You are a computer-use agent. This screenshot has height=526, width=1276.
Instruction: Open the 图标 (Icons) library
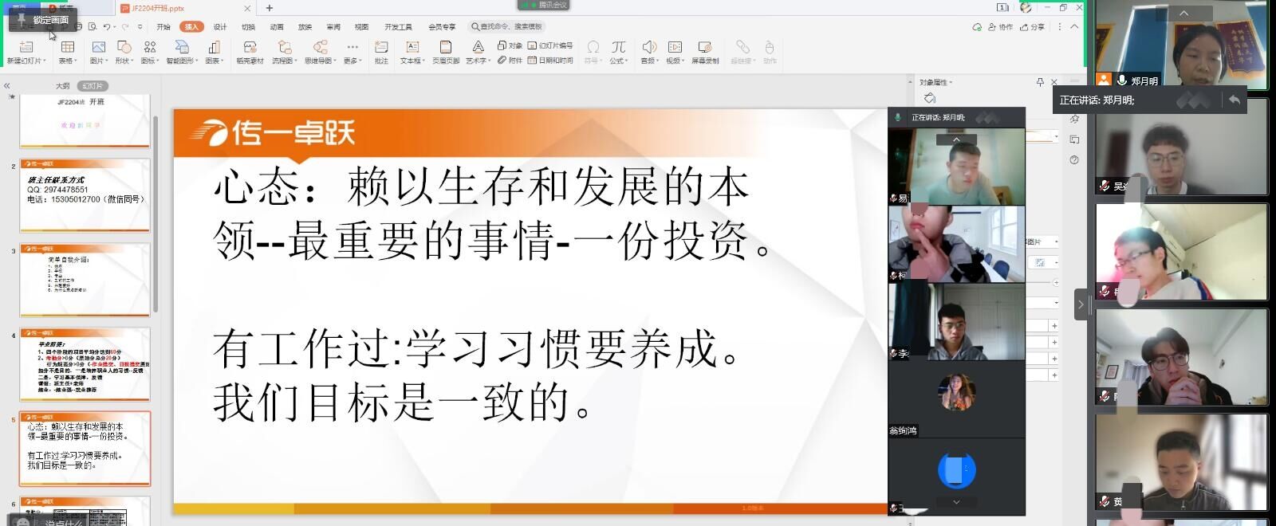(x=149, y=47)
